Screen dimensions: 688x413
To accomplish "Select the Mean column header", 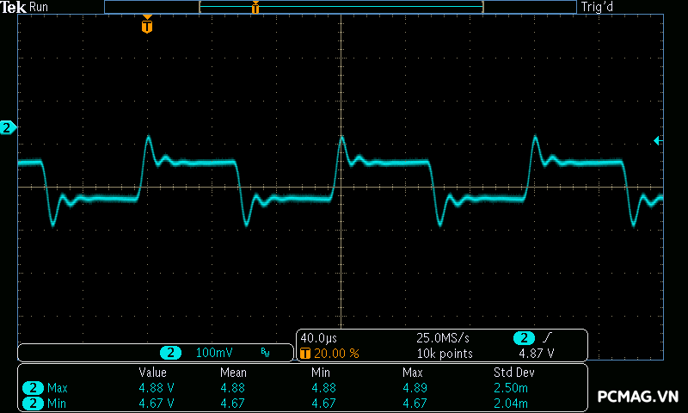I will [233, 373].
